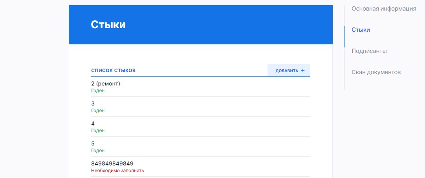This screenshot has width=425, height=178.
Task: Click Годен status under joint 4
Action: 98,131
